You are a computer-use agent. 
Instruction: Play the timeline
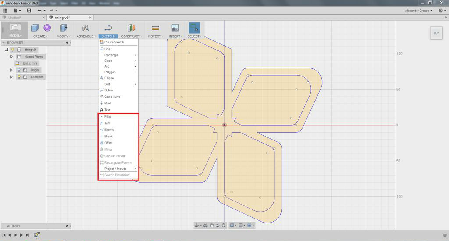click(x=21, y=235)
